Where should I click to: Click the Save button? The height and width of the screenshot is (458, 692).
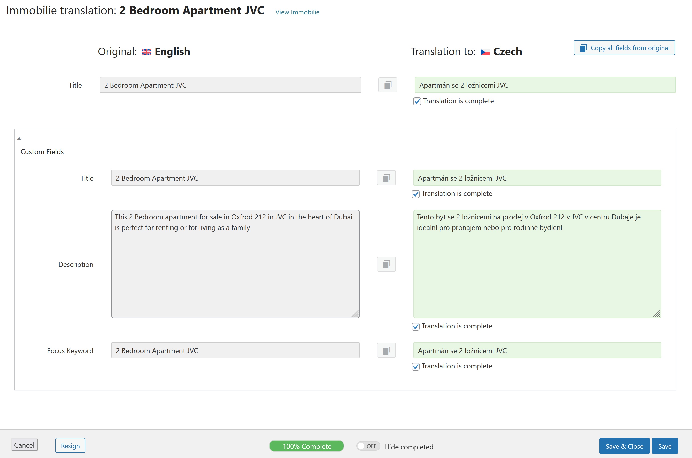pyautogui.click(x=664, y=446)
